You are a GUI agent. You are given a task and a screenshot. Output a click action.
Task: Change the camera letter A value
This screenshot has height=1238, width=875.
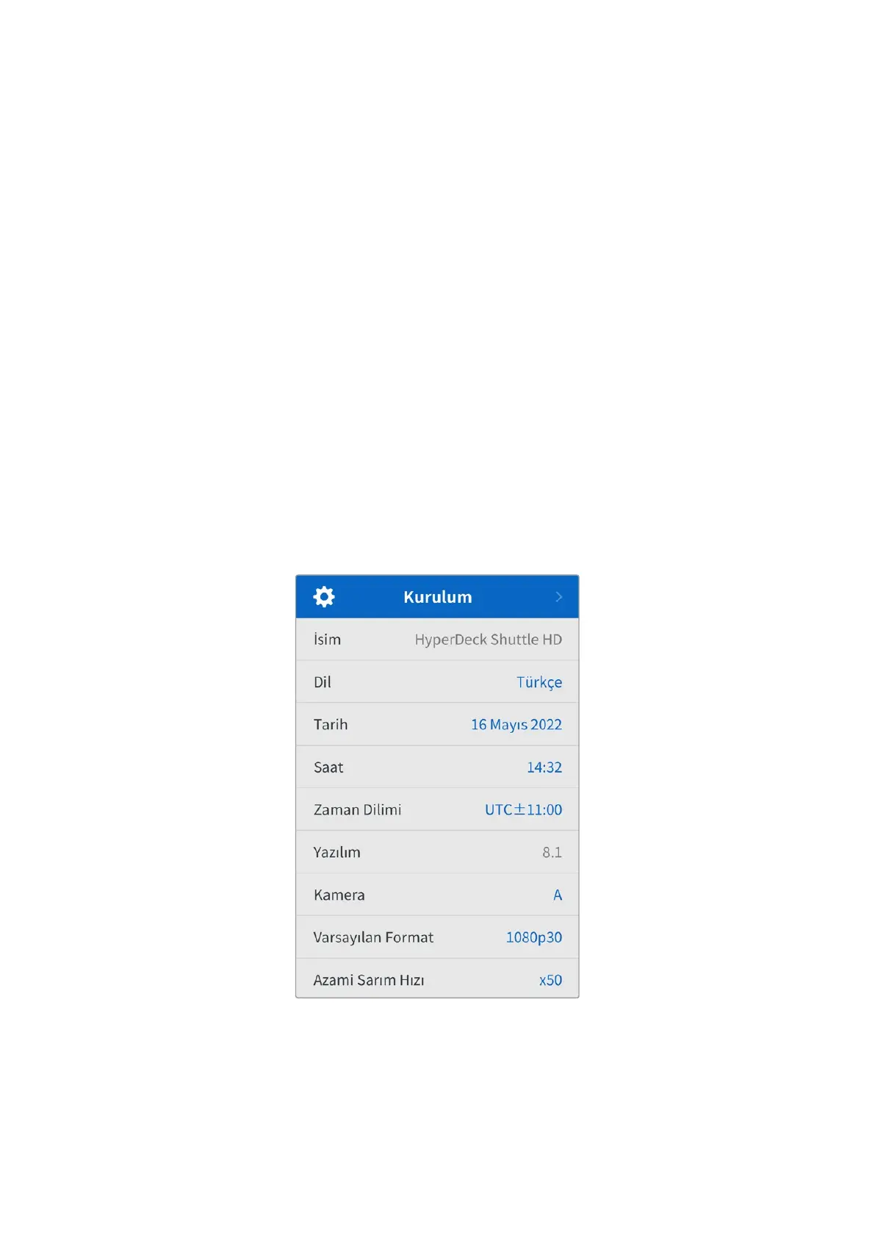coord(558,895)
